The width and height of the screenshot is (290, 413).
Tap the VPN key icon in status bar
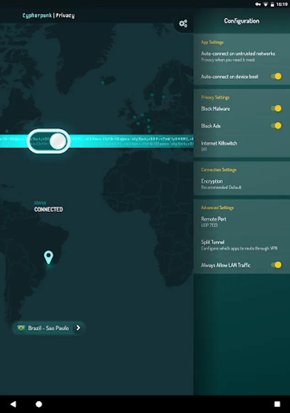pyautogui.click(x=258, y=4)
